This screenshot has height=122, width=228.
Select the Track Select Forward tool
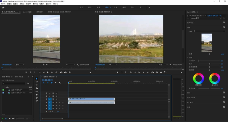coord(37,82)
